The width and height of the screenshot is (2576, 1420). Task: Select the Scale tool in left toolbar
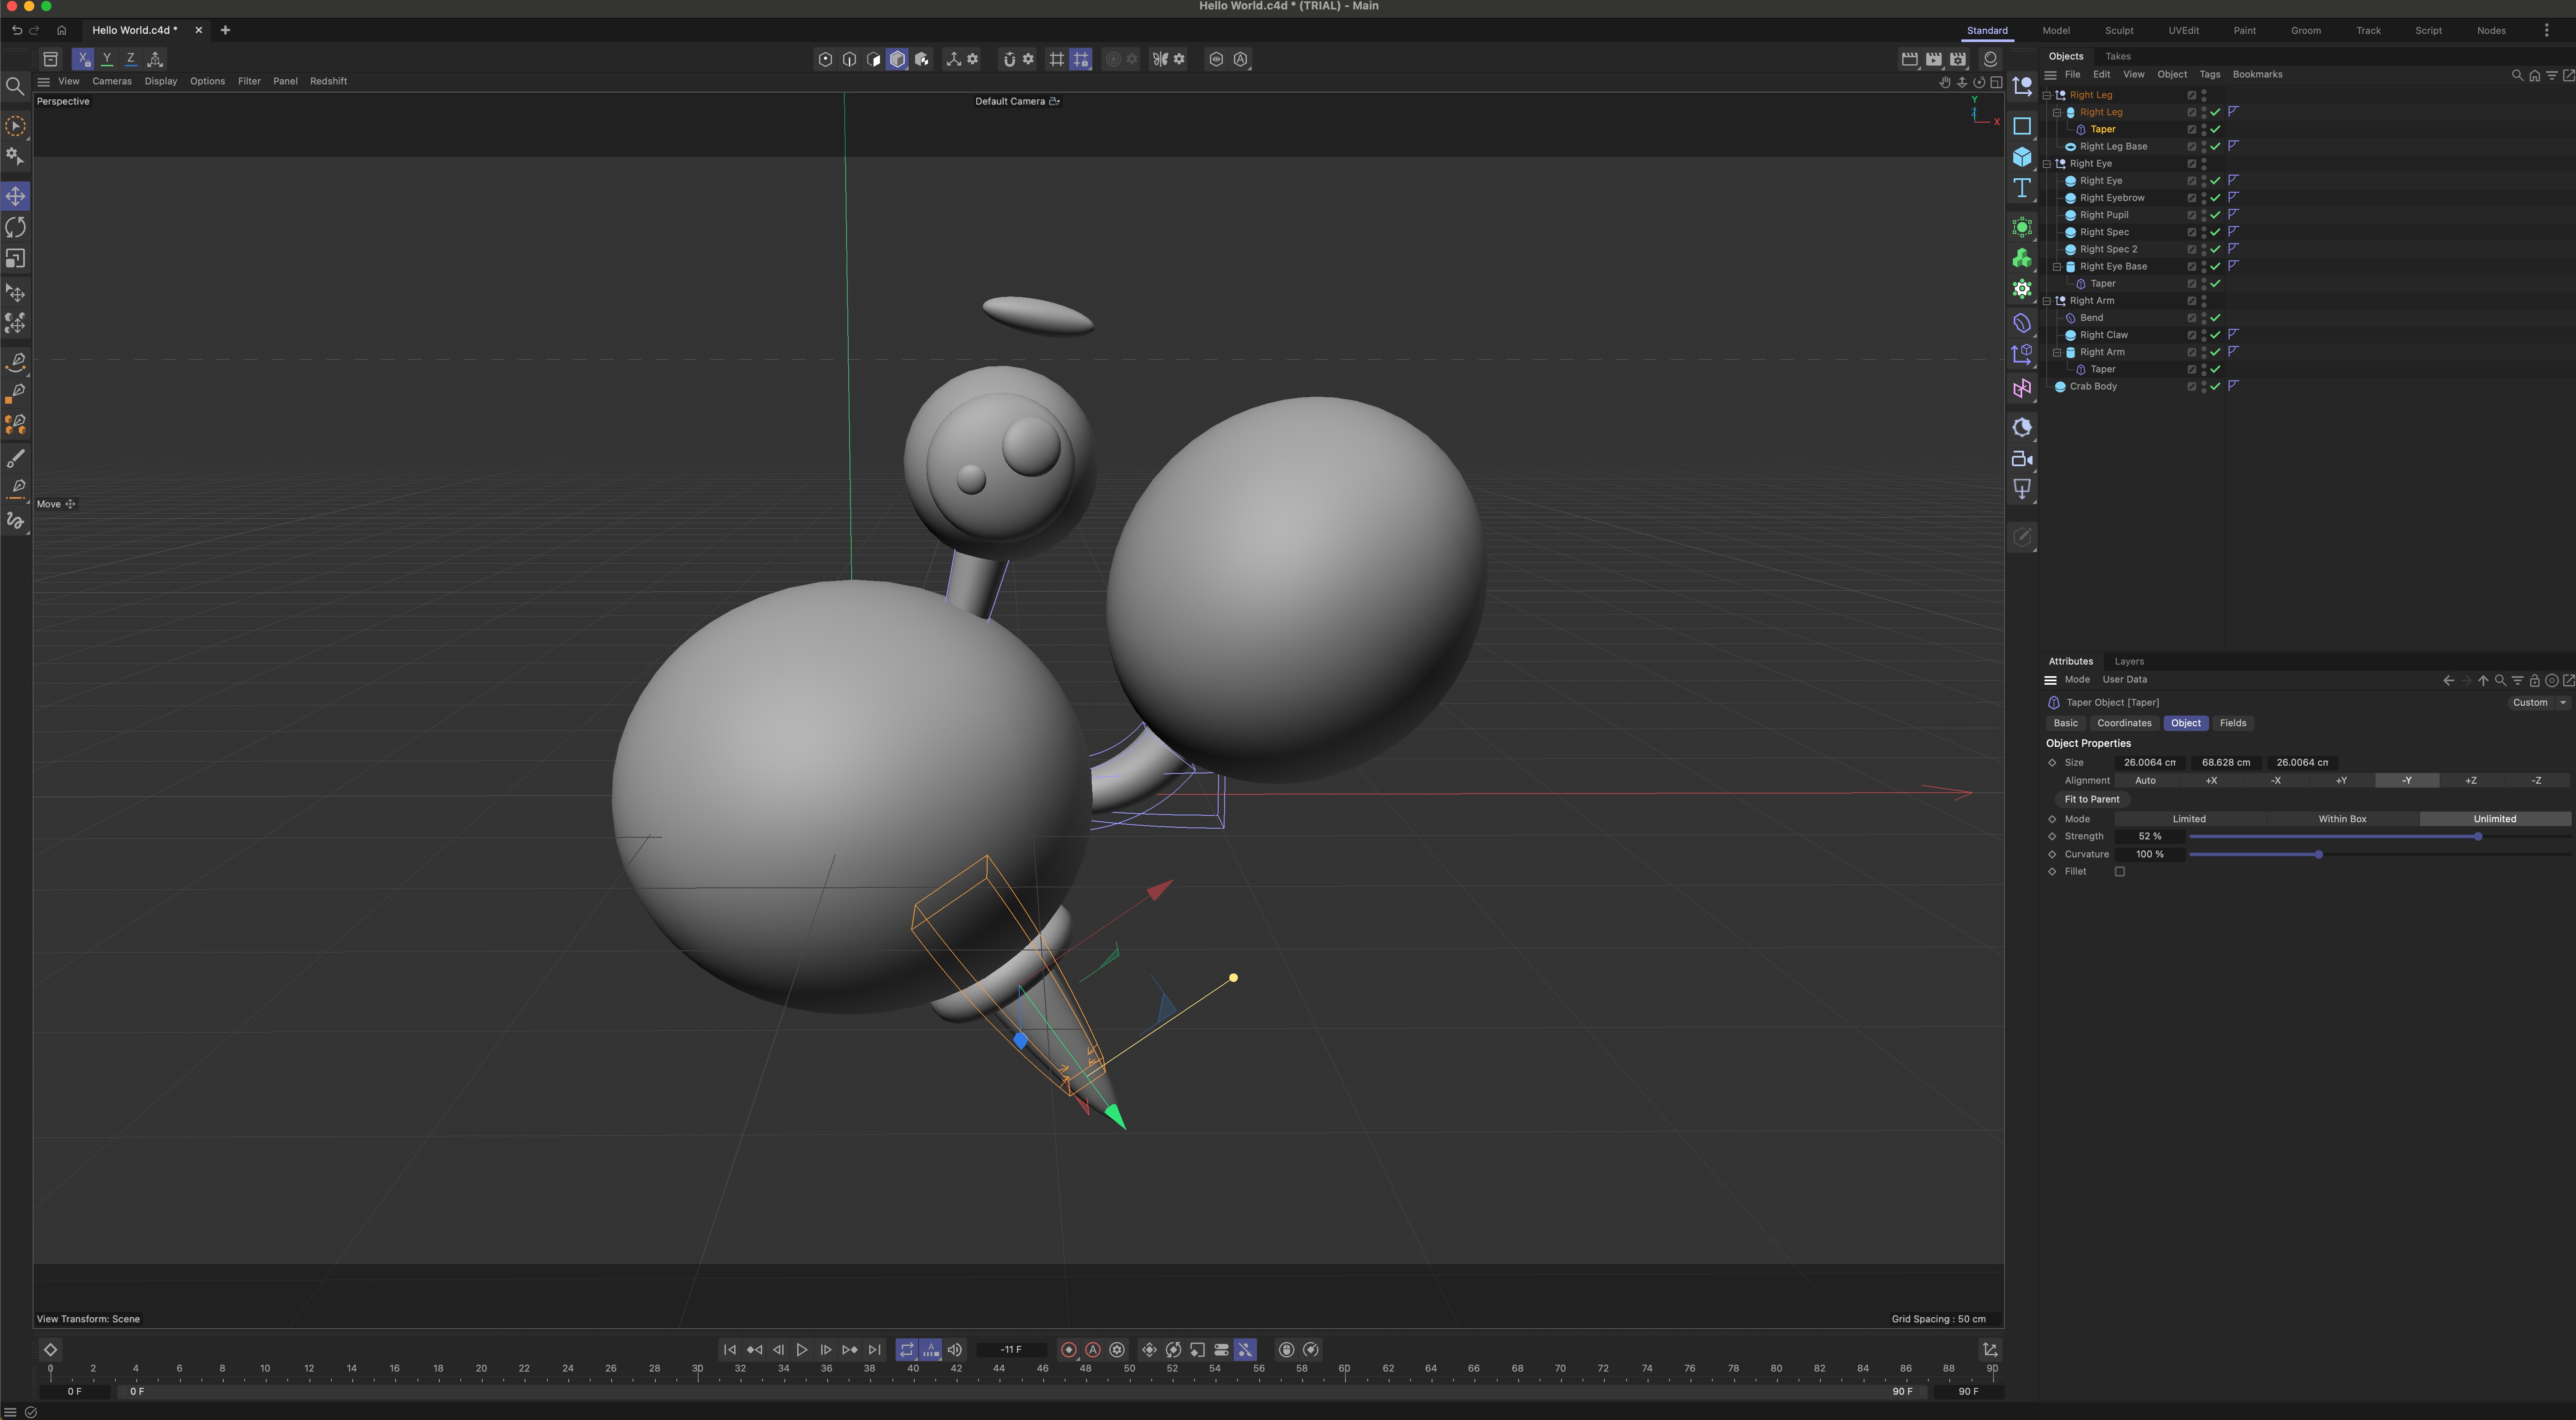pyautogui.click(x=16, y=258)
